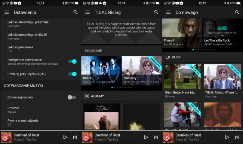The image size is (243, 144).
Task: Tap Bluetooth icon in TIDAL Rising status bar
Action: pos(144,3)
